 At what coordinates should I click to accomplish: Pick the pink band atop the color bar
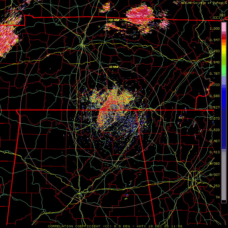224,27
